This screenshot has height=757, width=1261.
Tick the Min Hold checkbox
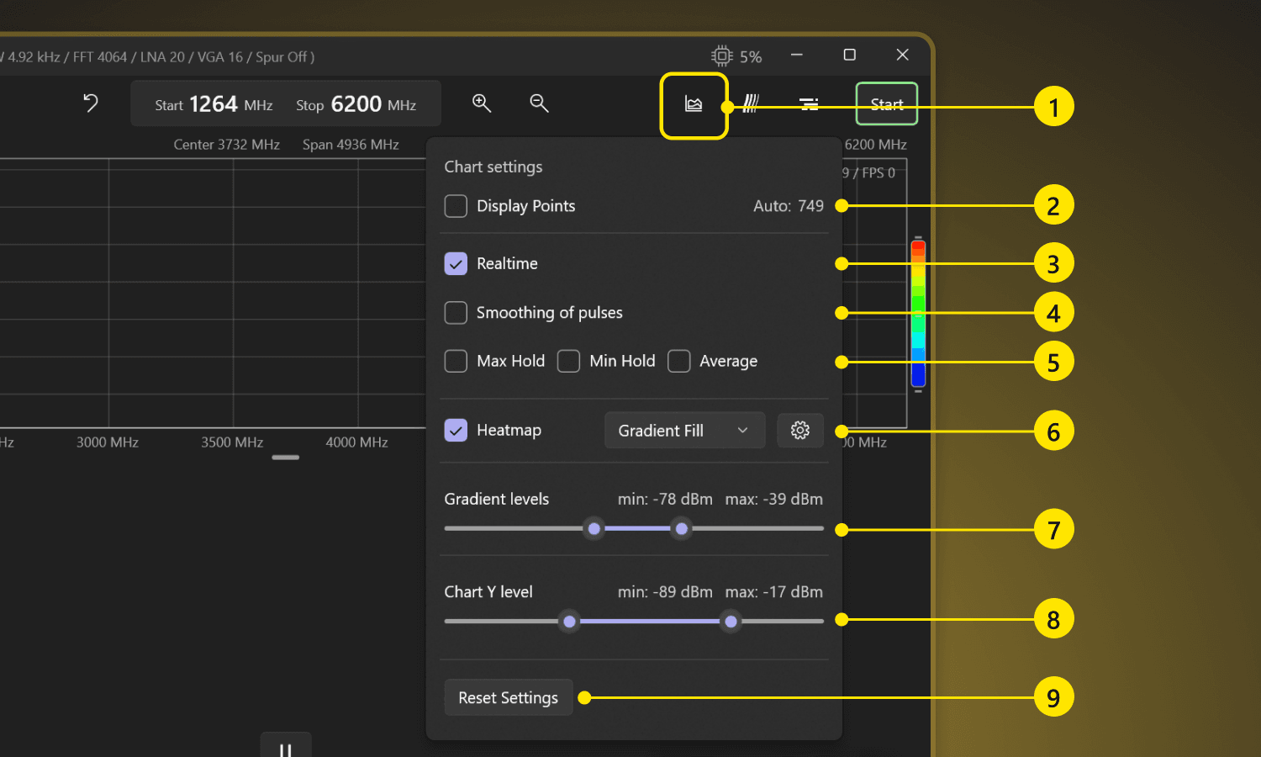click(x=569, y=362)
